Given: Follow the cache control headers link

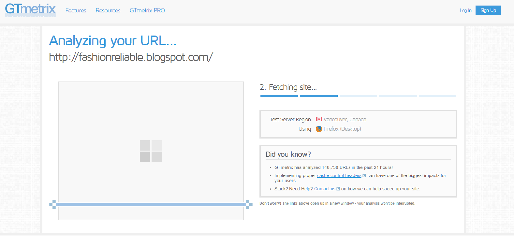Looking at the screenshot, I should pyautogui.click(x=339, y=175).
